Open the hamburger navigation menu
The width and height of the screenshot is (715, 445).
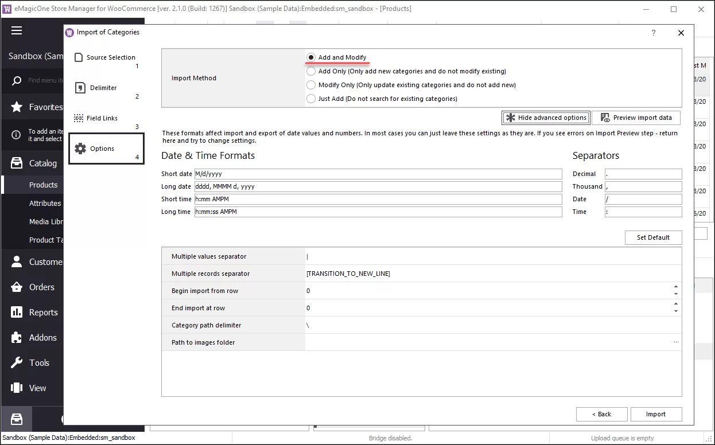point(16,30)
